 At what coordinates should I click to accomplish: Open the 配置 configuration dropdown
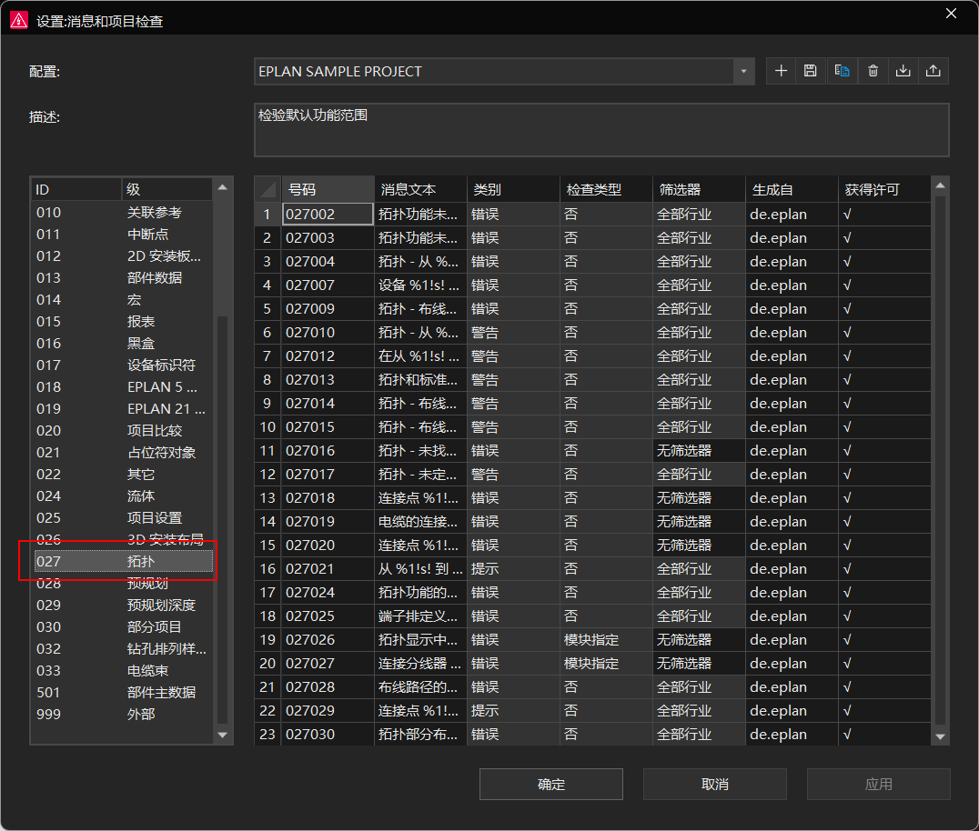(x=743, y=71)
